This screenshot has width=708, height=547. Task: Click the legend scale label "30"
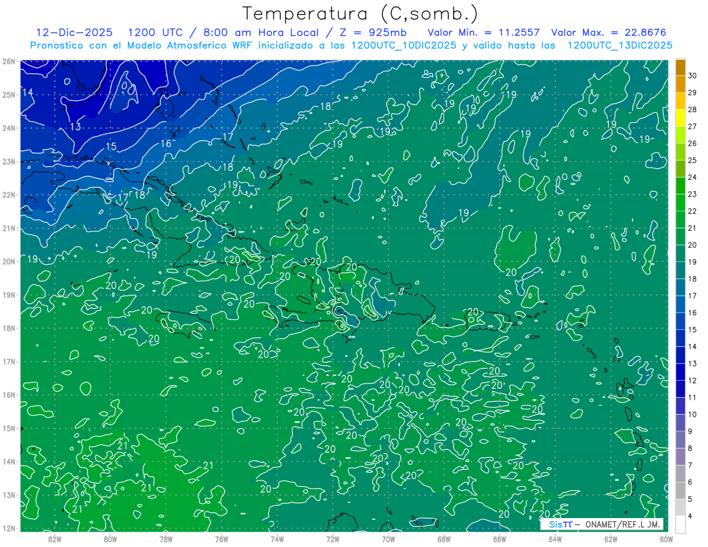692,76
